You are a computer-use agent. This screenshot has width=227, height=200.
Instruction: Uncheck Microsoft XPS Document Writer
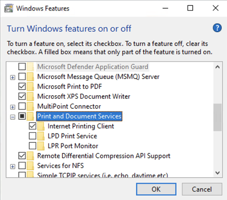click(x=22, y=96)
